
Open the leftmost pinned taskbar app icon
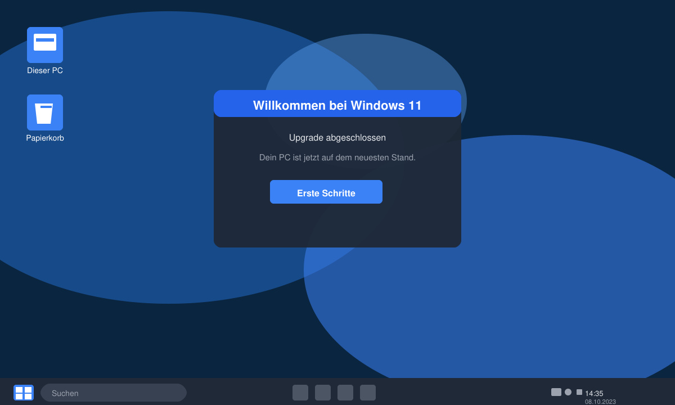(x=300, y=393)
